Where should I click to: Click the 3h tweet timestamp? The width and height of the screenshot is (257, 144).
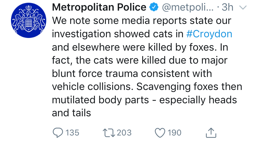click(227, 7)
